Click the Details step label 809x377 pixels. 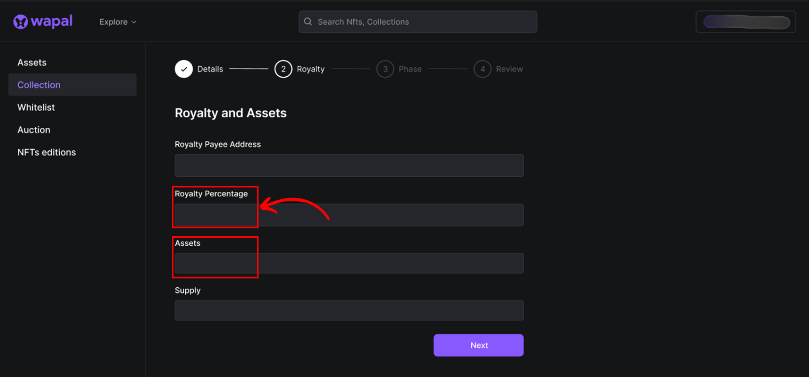click(210, 69)
